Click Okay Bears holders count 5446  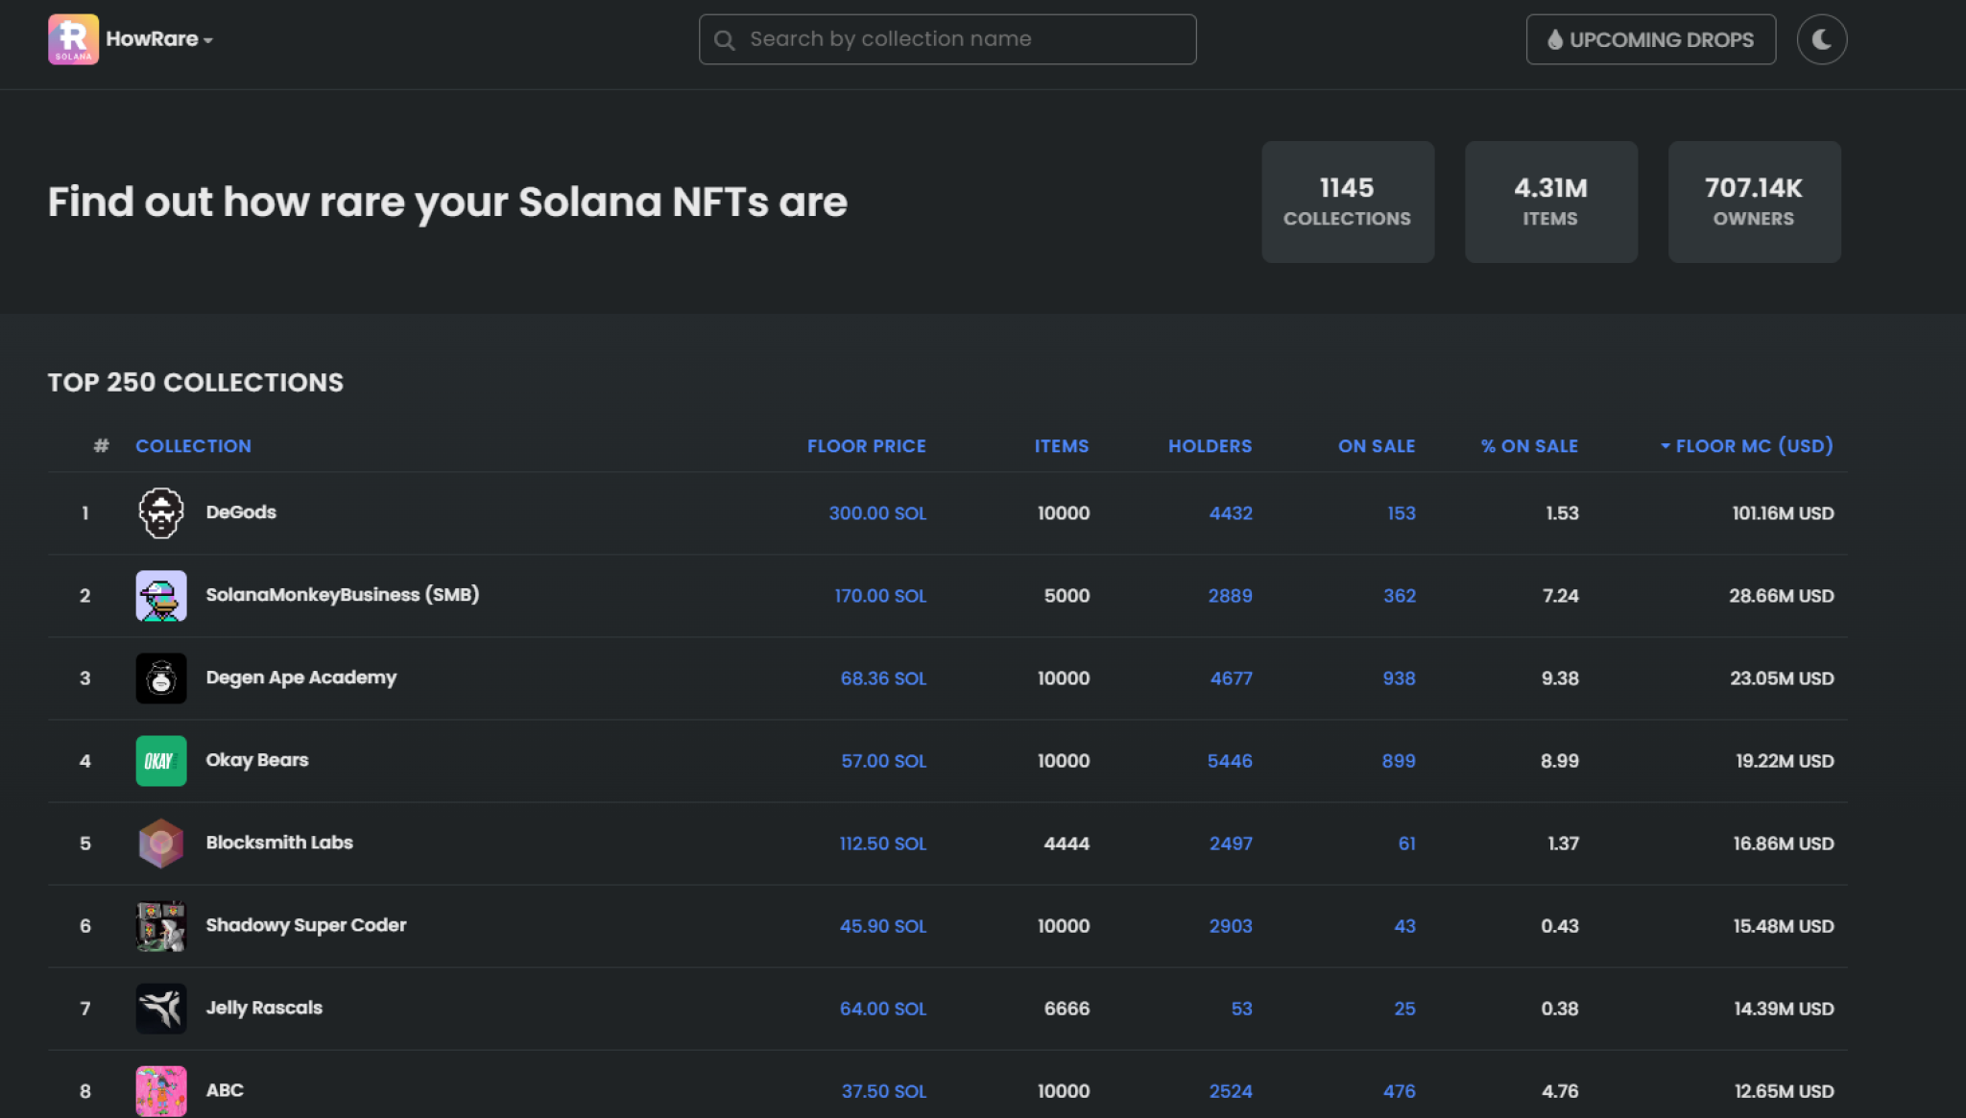pyautogui.click(x=1230, y=760)
